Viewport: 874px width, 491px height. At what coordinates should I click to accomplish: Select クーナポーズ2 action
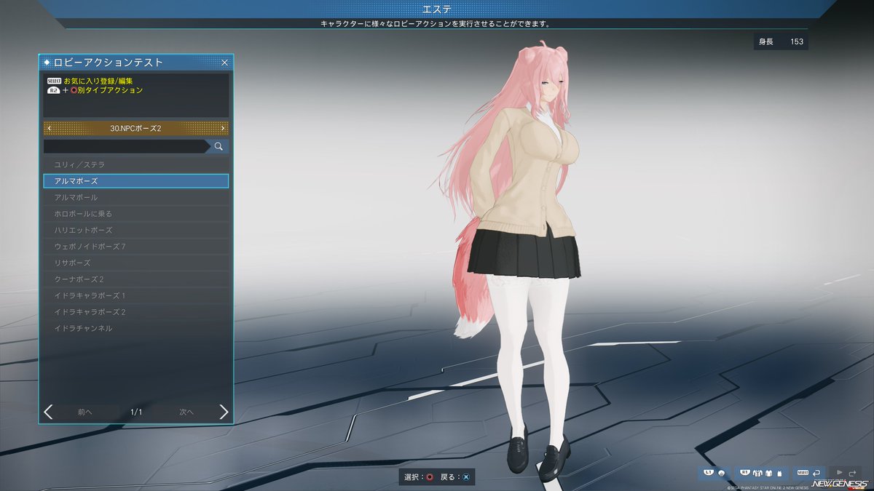click(136, 279)
